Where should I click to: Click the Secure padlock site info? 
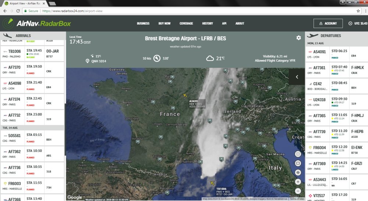(31, 11)
